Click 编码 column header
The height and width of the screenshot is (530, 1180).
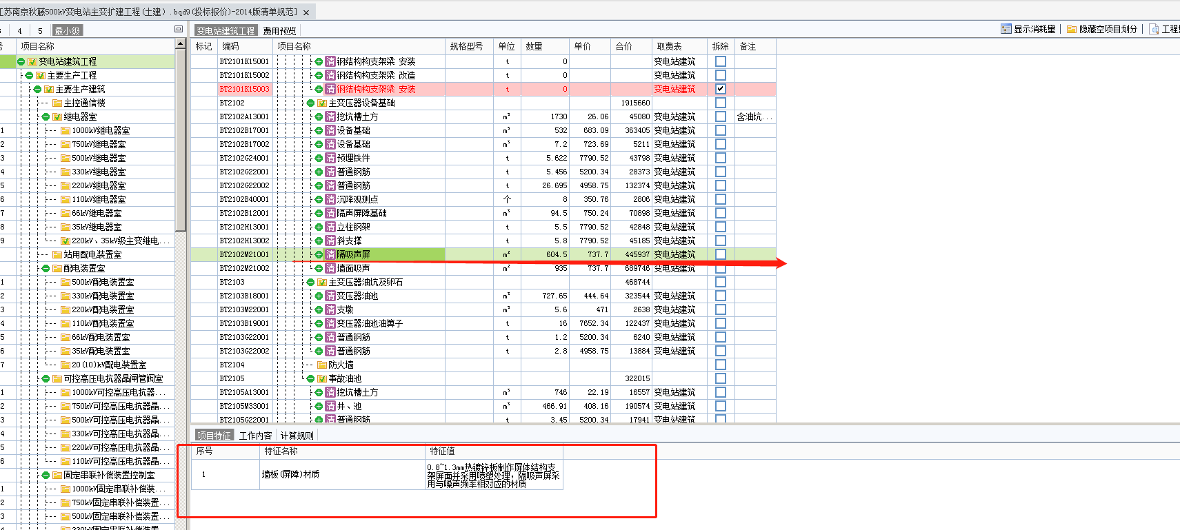point(245,46)
